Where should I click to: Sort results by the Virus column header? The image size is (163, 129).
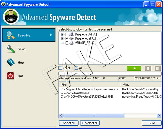click(141, 84)
